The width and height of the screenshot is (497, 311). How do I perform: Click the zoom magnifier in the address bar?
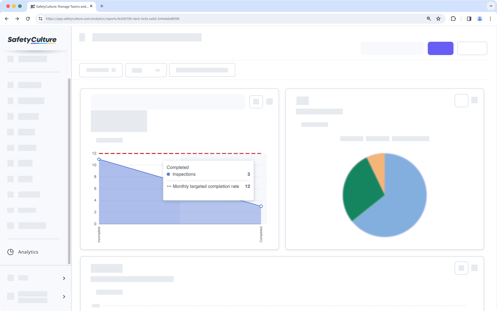(x=428, y=18)
